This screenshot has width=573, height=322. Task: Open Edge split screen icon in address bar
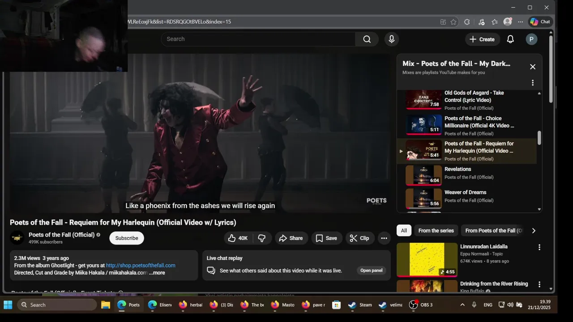[443, 22]
